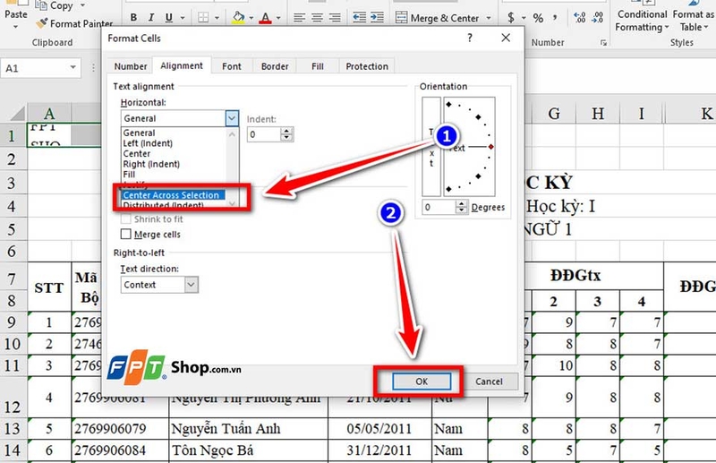Toggle Underline formatting in ribbon
716x463 pixels.
coord(169,18)
